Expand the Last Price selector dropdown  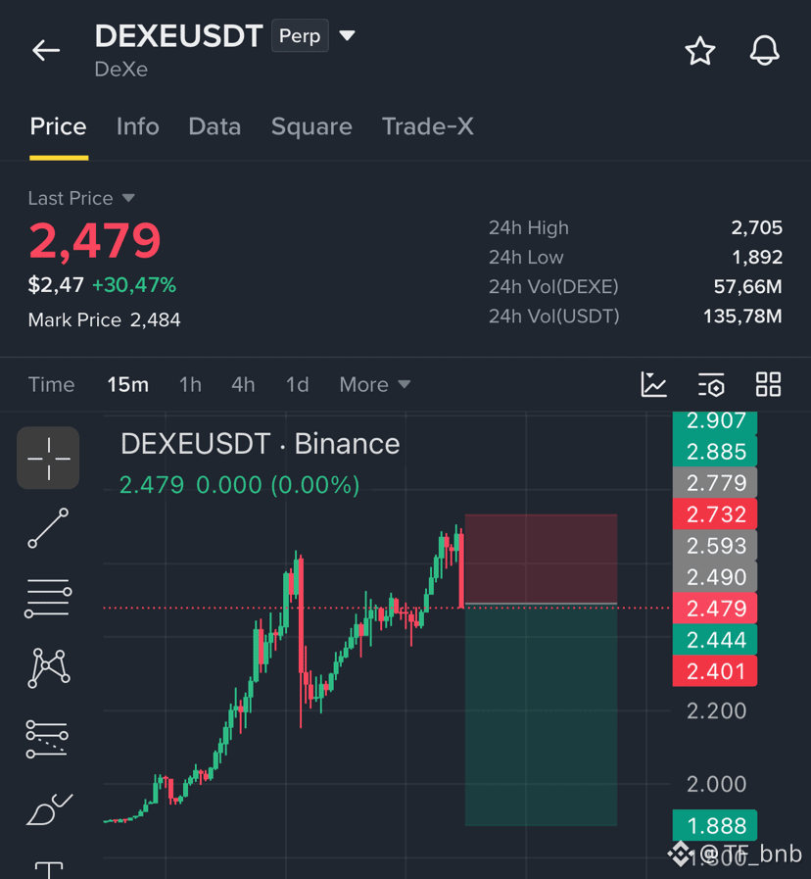81,199
